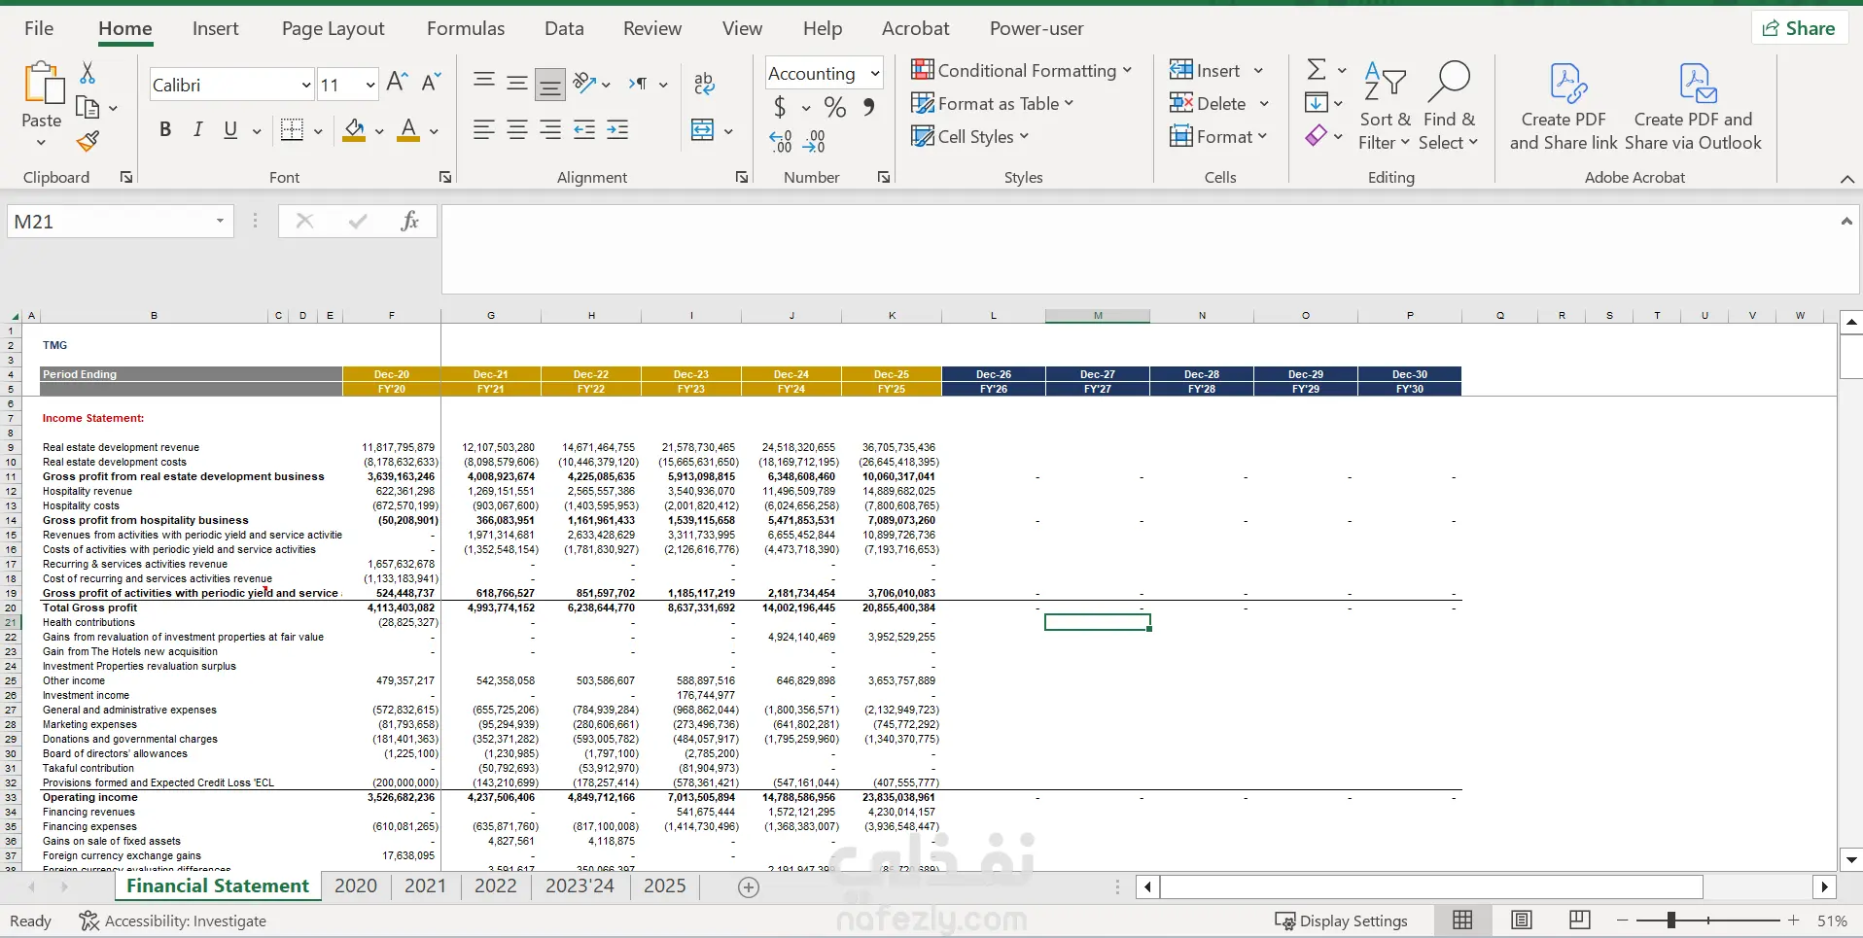The height and width of the screenshot is (938, 1863).
Task: Click Create PDF and Share link button
Action: pos(1564,107)
